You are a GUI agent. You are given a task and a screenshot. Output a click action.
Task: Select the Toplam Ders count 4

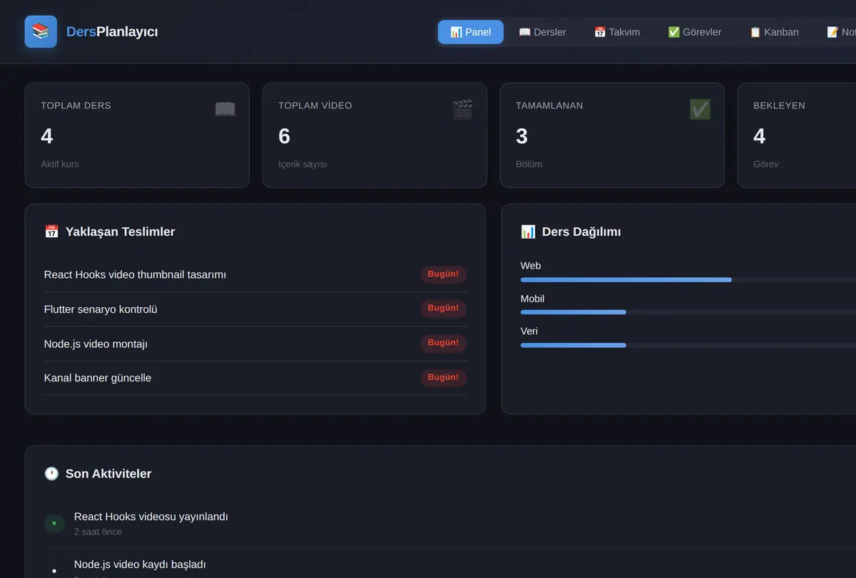click(47, 136)
